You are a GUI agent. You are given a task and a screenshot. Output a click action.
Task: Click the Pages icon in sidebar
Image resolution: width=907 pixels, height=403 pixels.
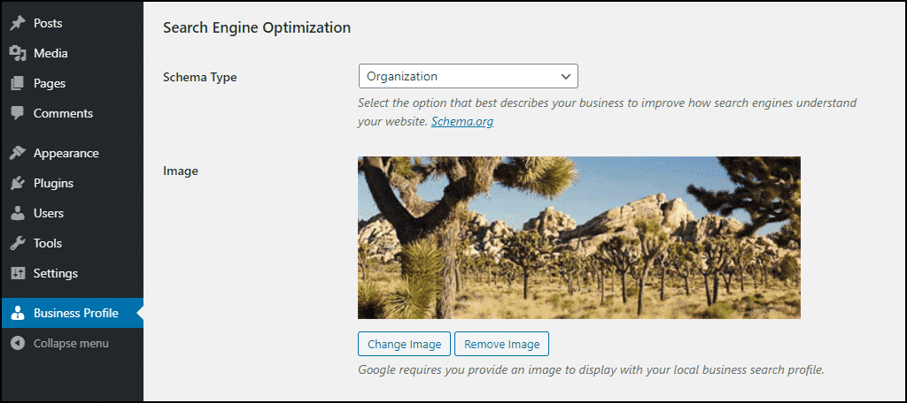click(x=18, y=83)
